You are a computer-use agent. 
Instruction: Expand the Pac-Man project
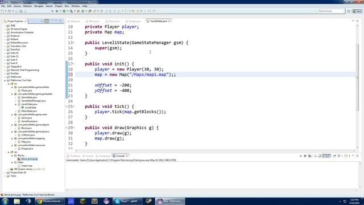coord(5,73)
